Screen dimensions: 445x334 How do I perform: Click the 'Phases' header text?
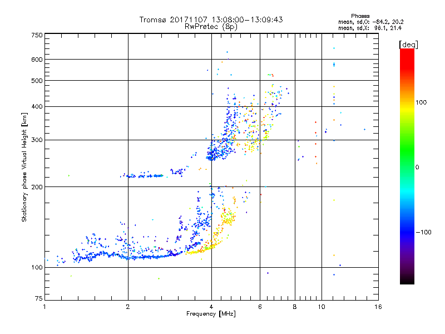click(x=360, y=16)
